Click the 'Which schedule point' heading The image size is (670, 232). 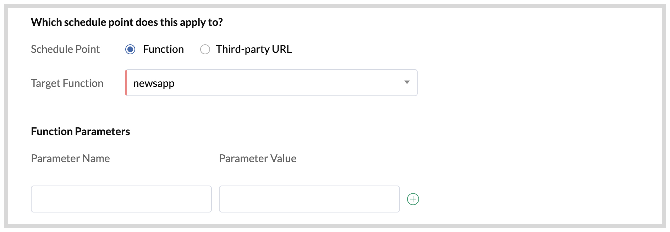tap(127, 22)
